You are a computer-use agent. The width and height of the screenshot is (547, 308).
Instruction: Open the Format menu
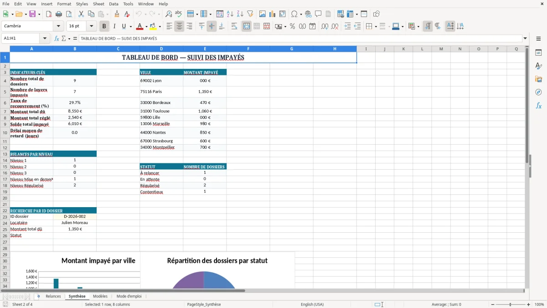click(64, 4)
